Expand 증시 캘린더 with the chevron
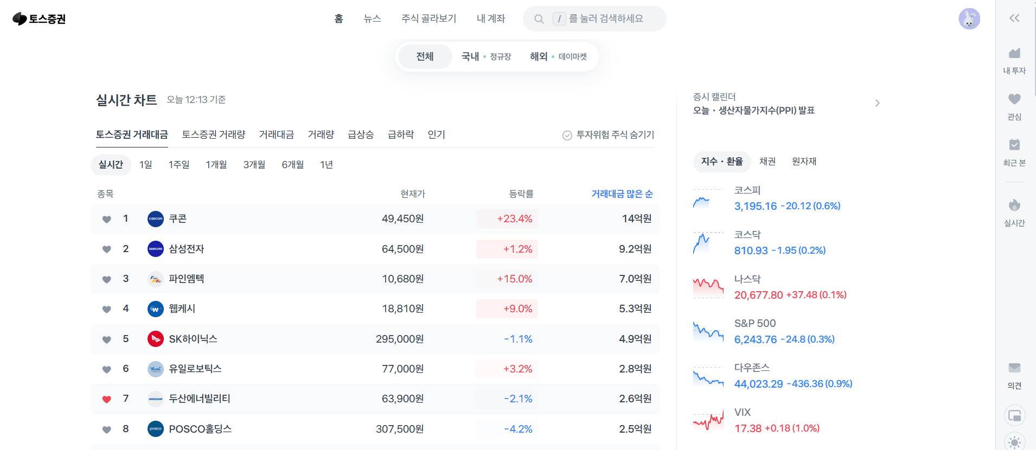Screen dimensions: 1036x450 877,103
